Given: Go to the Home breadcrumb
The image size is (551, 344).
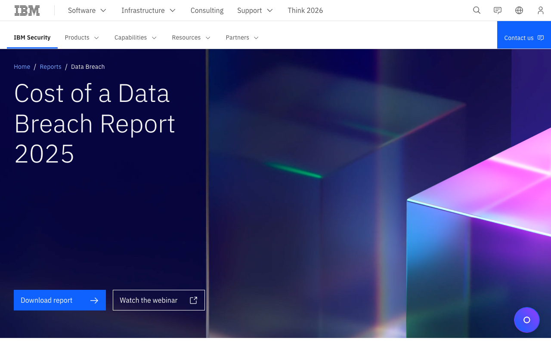Looking at the screenshot, I should pos(22,67).
